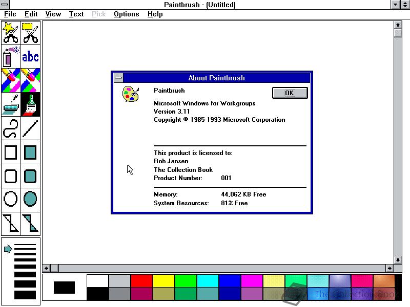Viewport: 410px width, 307px height.
Task: Choose the Airbrush spray can tool
Action: pos(11,57)
